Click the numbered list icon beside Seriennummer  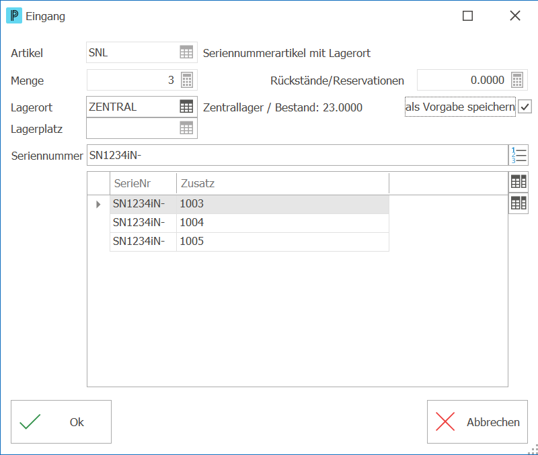tap(518, 155)
